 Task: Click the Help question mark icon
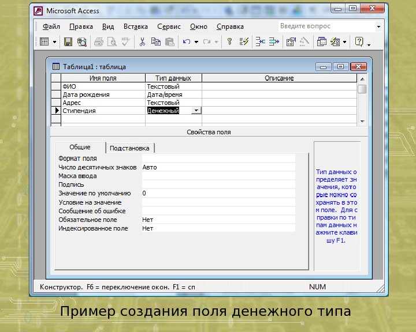click(359, 42)
